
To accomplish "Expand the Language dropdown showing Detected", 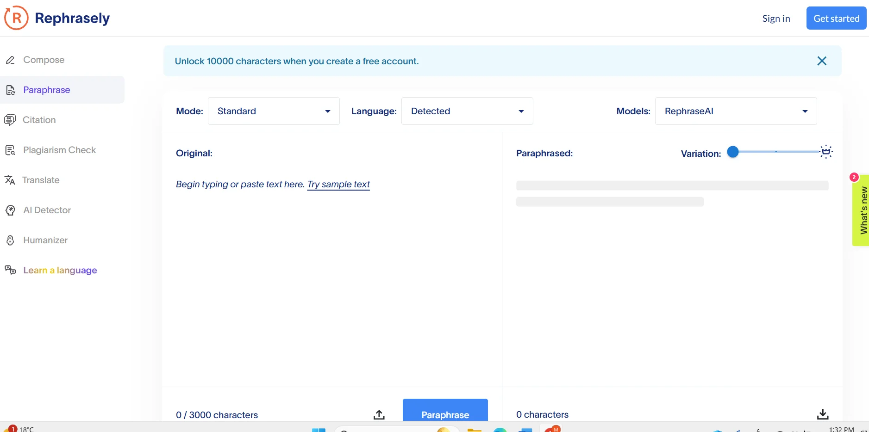I will pos(467,111).
